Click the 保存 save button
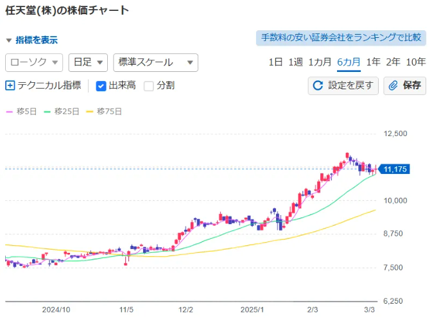This screenshot has width=432, height=321. [x=405, y=85]
